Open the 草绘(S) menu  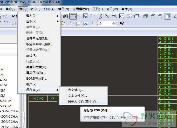(x=10, y=9)
